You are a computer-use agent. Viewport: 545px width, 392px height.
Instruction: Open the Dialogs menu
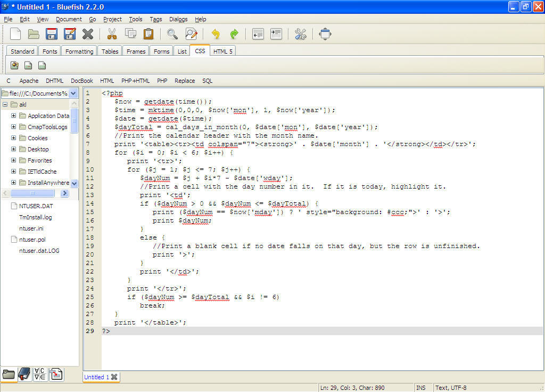click(178, 19)
